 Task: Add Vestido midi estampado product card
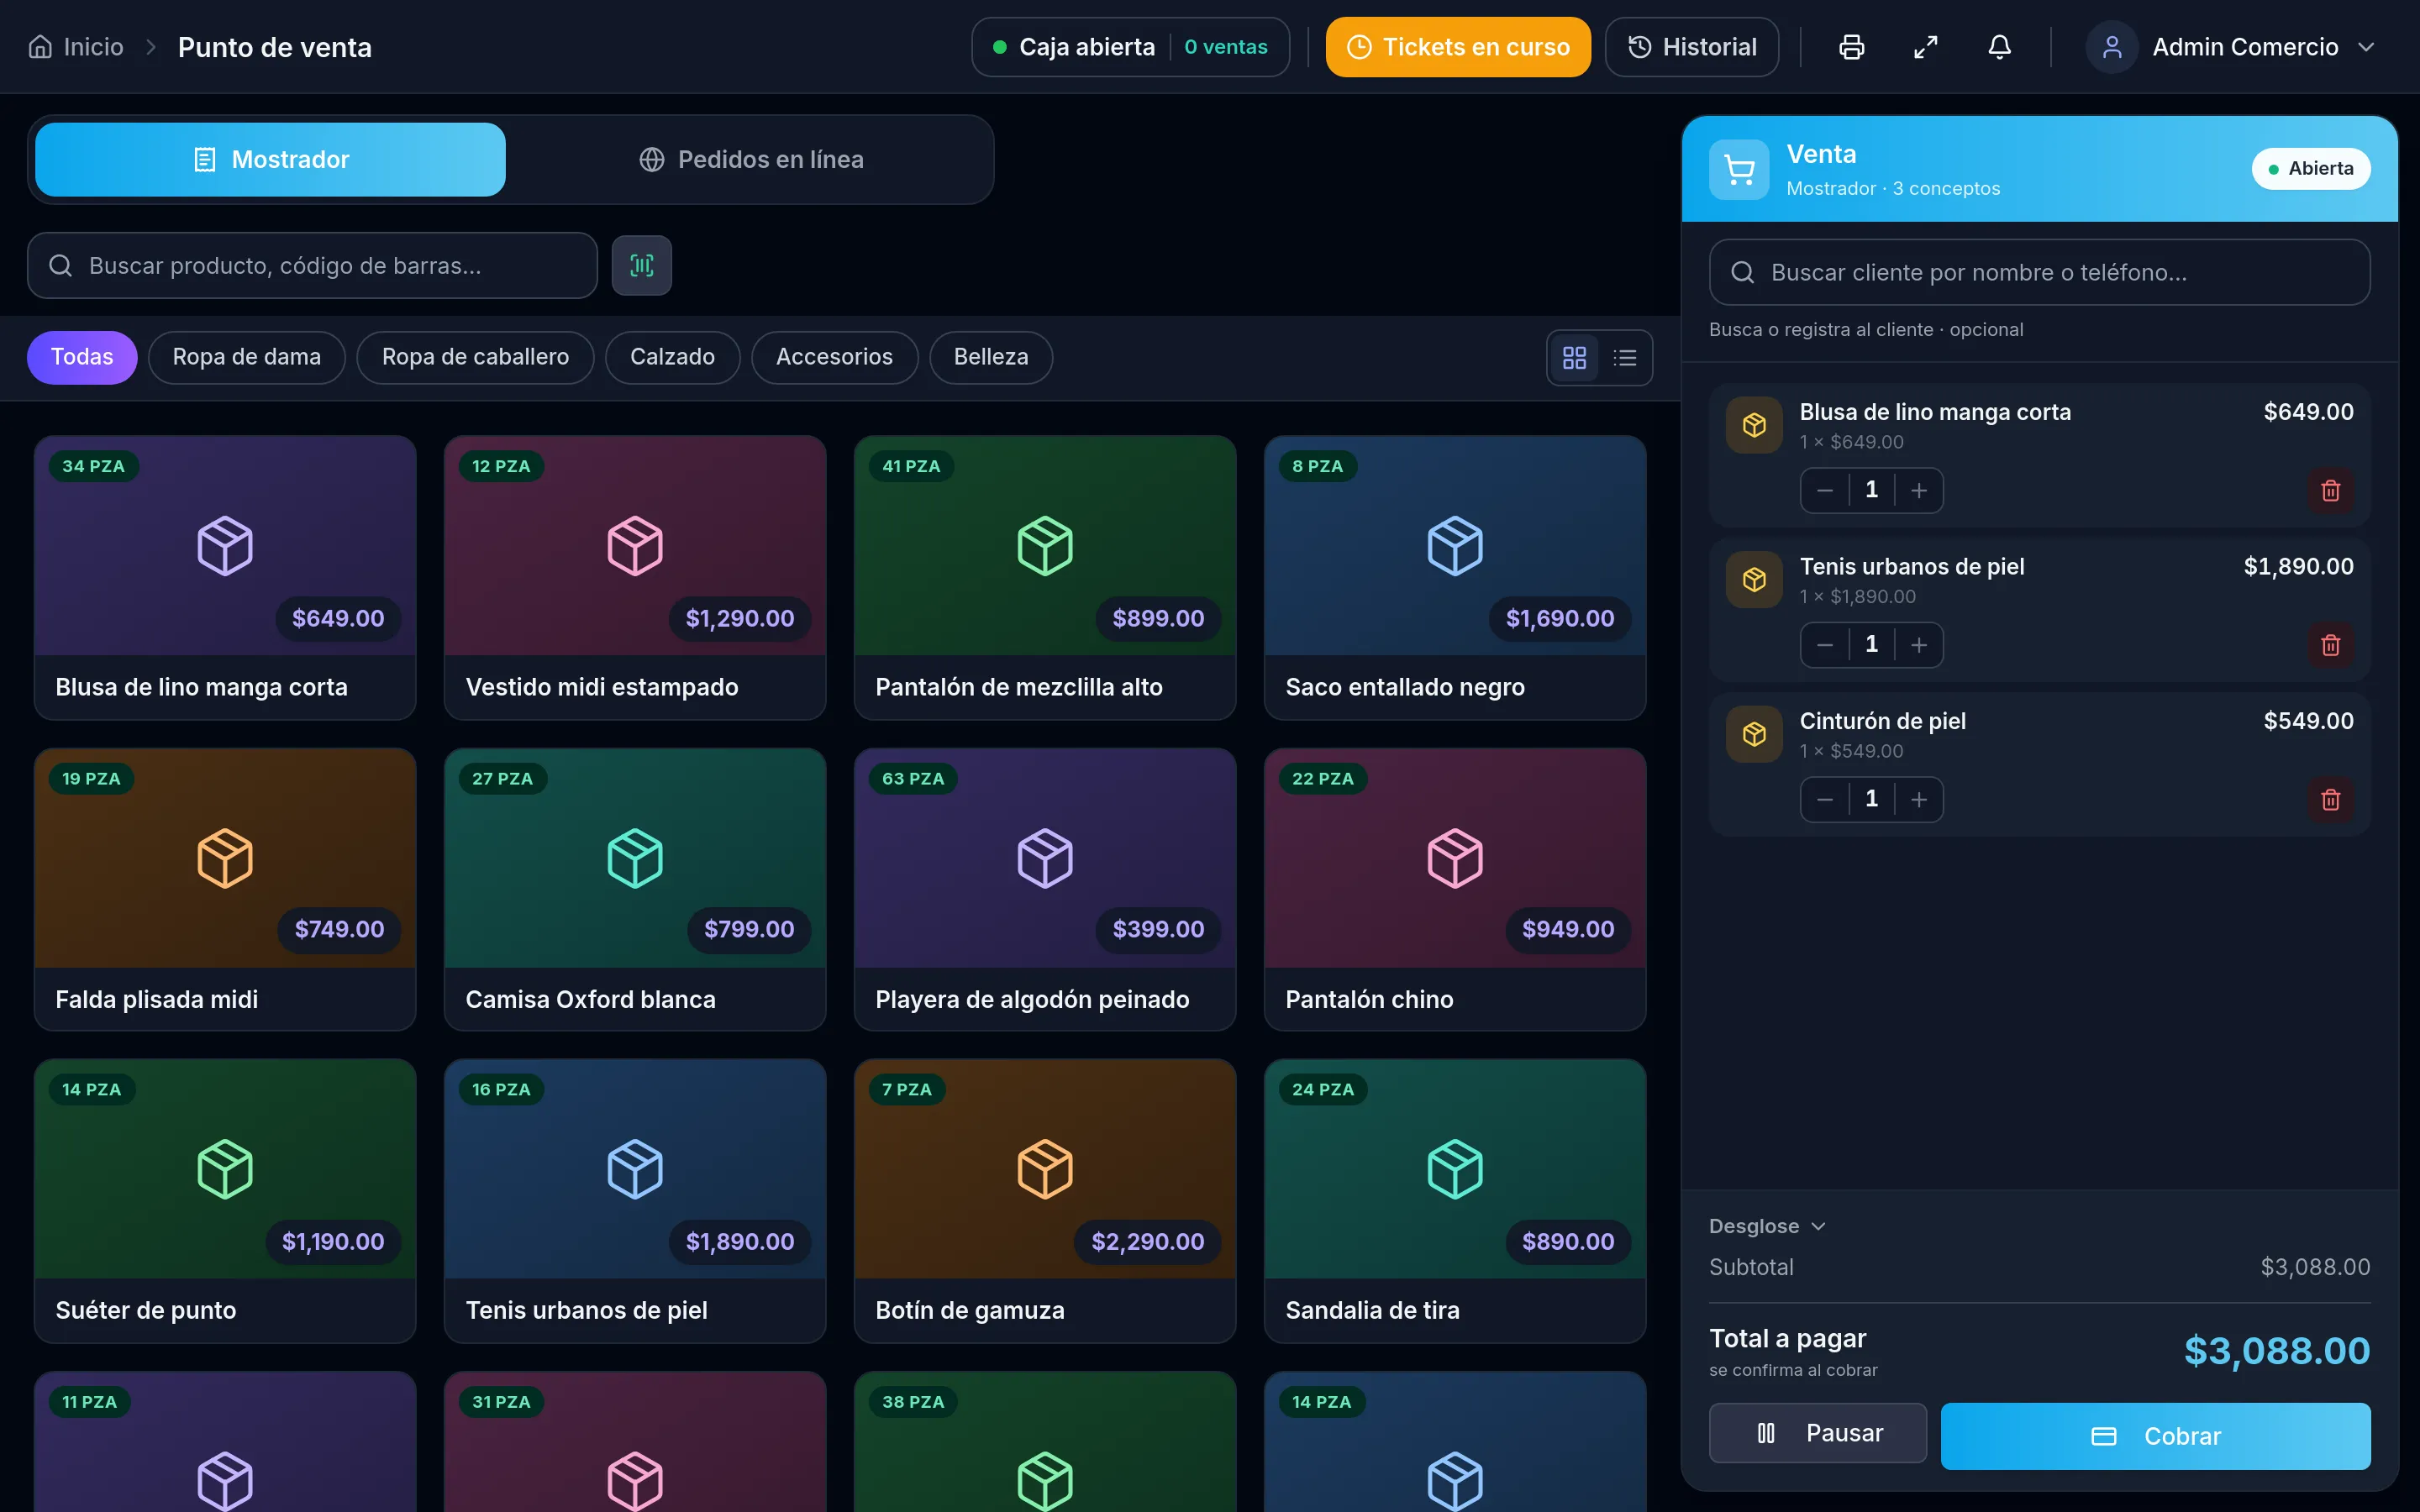coord(635,577)
